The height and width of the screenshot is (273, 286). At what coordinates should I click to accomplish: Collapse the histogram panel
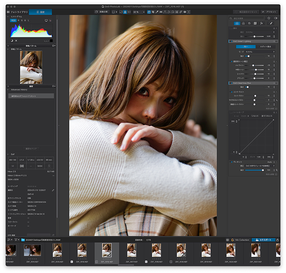[x=8, y=16]
